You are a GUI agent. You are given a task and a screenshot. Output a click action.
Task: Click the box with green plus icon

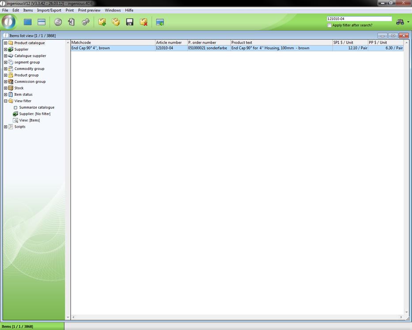click(102, 22)
